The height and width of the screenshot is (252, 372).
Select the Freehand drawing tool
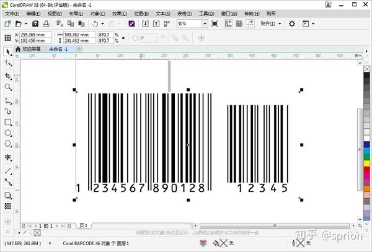[8, 101]
